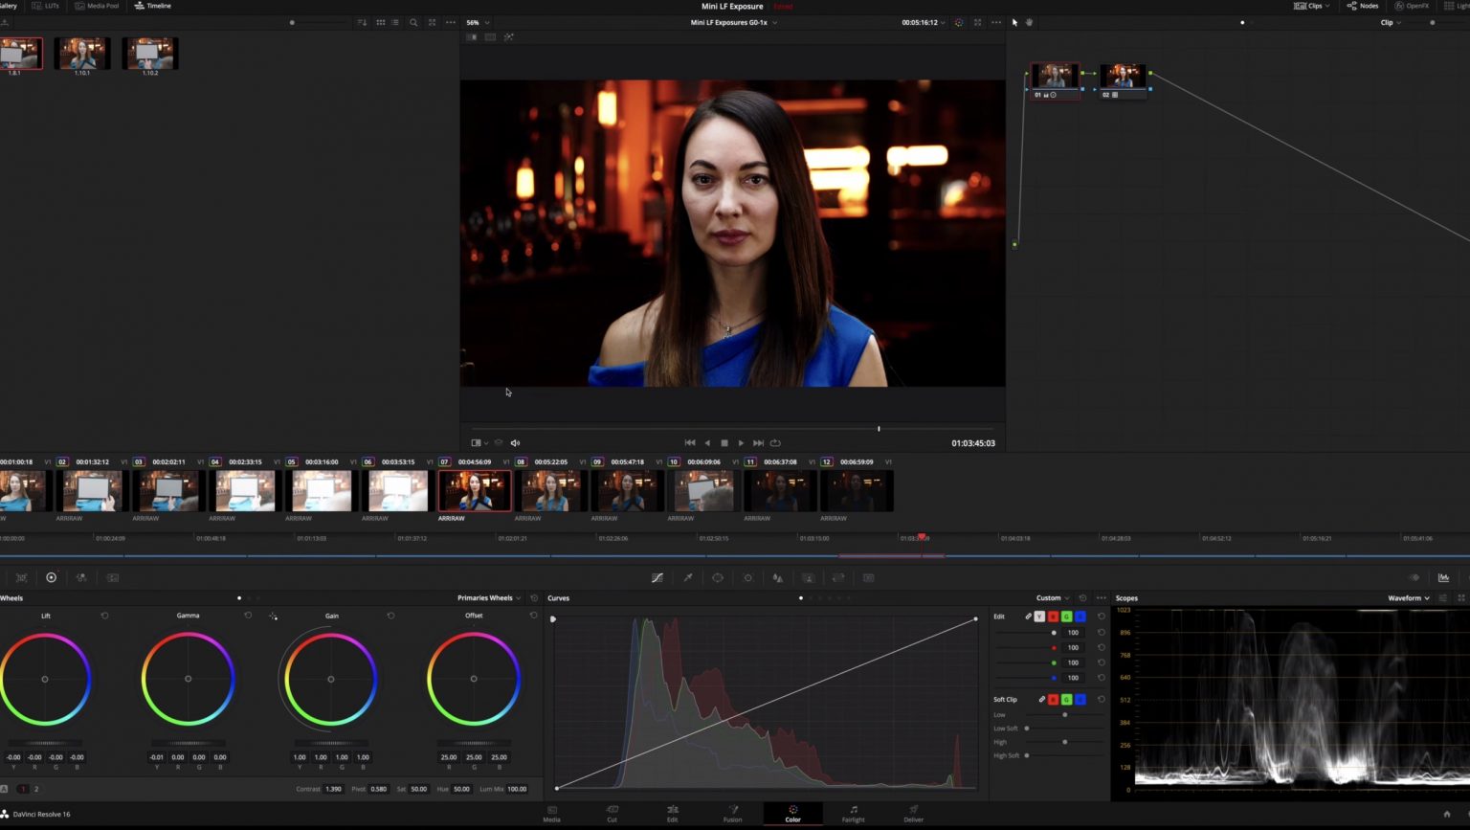This screenshot has width=1470, height=830.
Task: Click the Color Wheels palette icon
Action: point(52,578)
